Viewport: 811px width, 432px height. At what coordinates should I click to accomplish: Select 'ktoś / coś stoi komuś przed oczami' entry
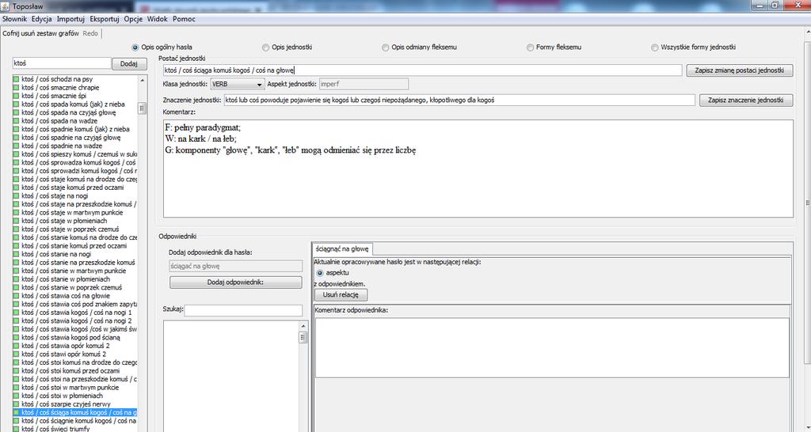[70, 370]
